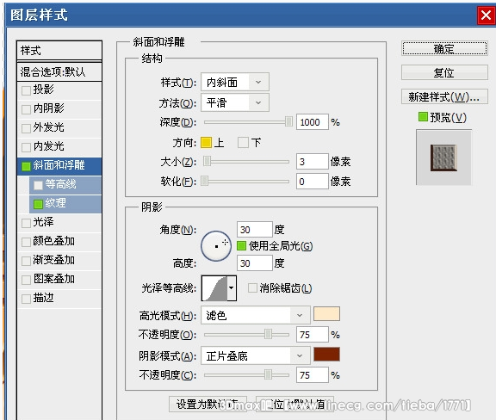This screenshot has width=496, height=420.
Task: Select the 下 direction radio button
Action: point(243,142)
